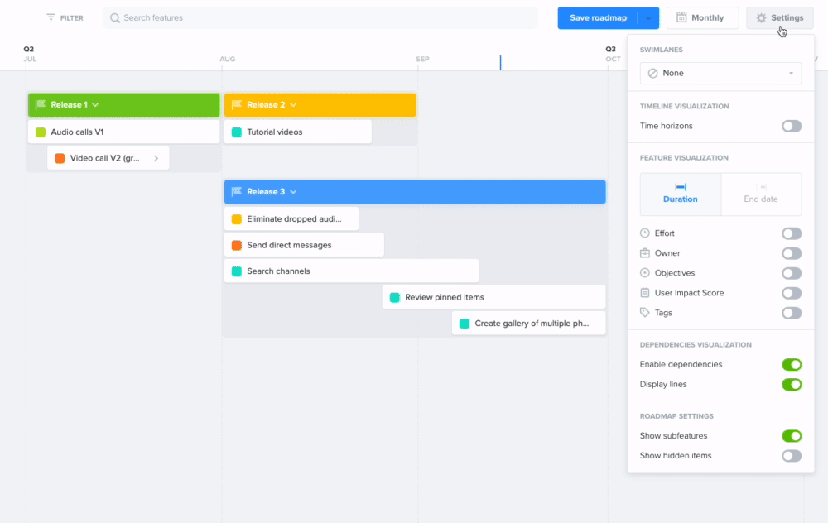Viewport: 828px width, 523px height.
Task: Click the Tags label icon
Action: point(645,313)
